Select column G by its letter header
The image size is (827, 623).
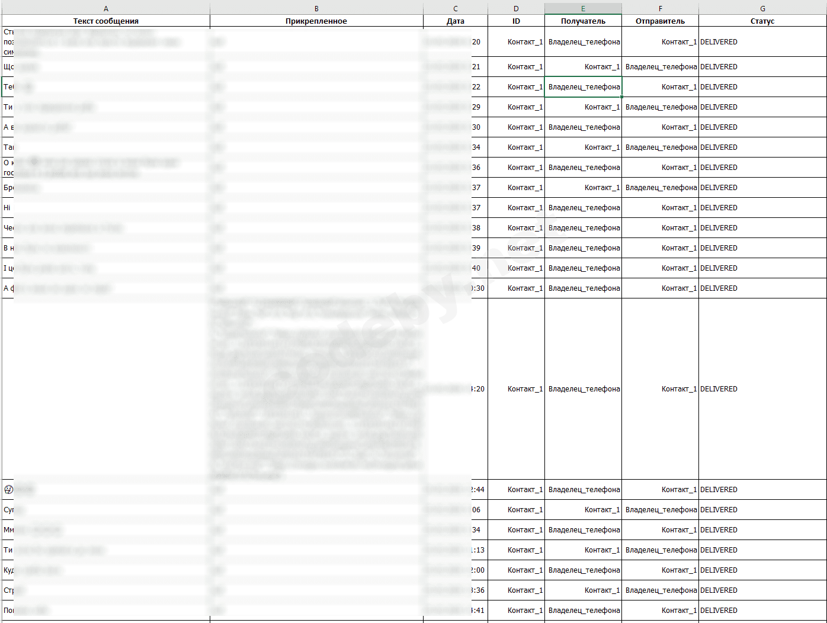[762, 8]
